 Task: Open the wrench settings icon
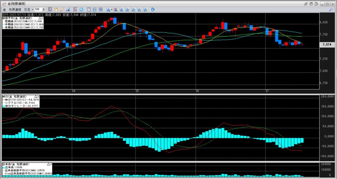[331, 10]
